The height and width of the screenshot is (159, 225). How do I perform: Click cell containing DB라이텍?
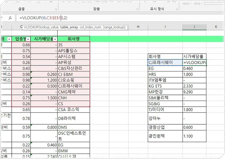(74, 118)
